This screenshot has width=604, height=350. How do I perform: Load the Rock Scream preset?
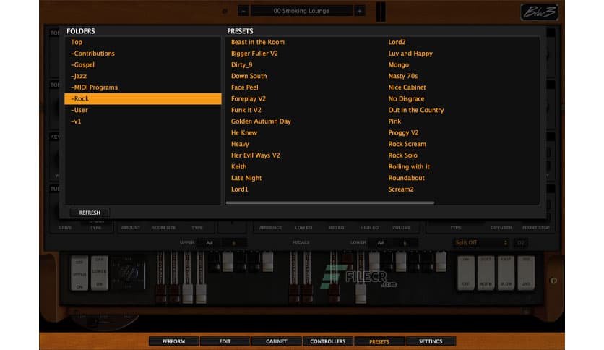pyautogui.click(x=407, y=144)
